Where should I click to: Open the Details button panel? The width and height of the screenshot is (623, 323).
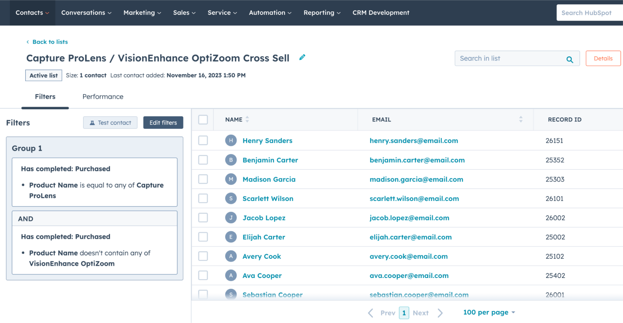[603, 59]
